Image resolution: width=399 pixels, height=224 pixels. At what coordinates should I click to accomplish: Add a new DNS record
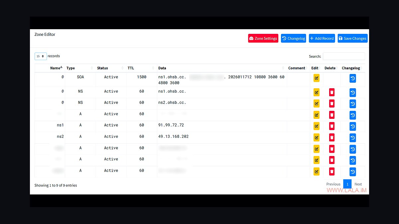pyautogui.click(x=322, y=38)
